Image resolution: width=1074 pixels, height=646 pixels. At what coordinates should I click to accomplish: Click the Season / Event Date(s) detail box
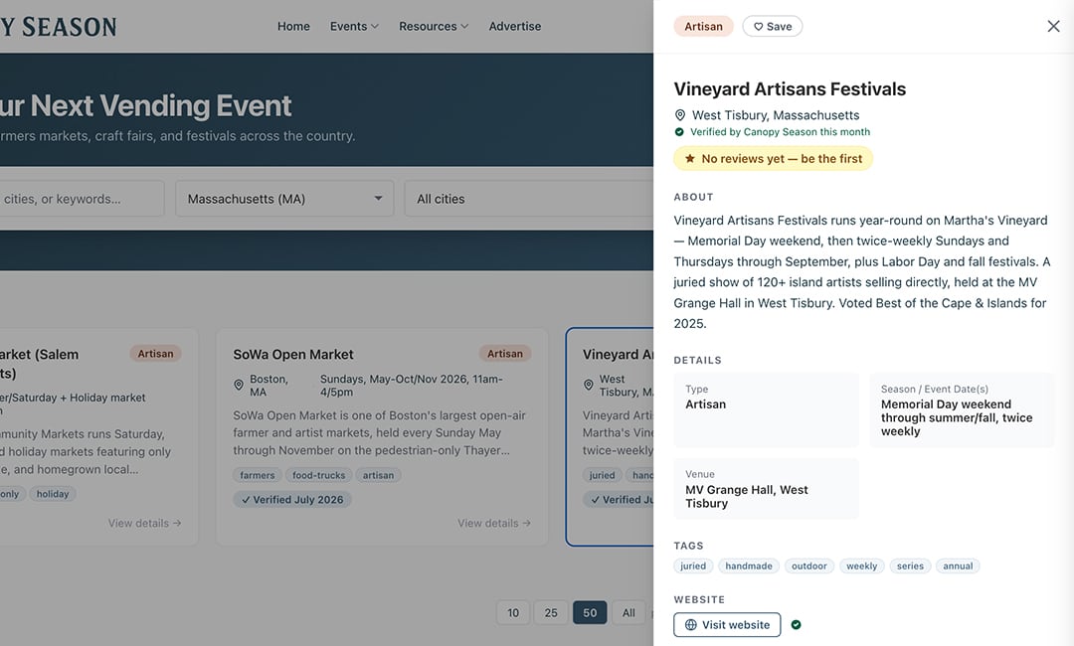point(962,409)
